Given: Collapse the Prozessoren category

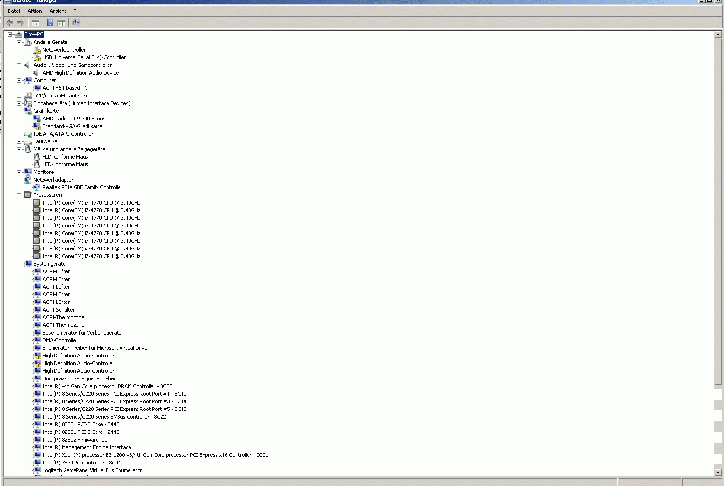Looking at the screenshot, I should coord(19,195).
